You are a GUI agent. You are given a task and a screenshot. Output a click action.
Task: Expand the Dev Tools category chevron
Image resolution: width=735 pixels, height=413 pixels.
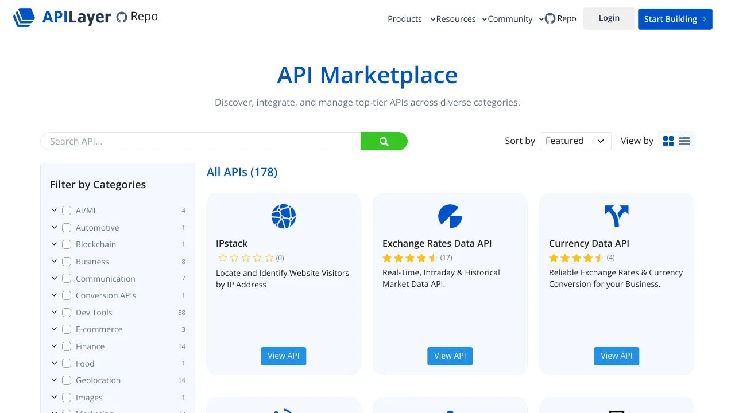click(x=54, y=312)
